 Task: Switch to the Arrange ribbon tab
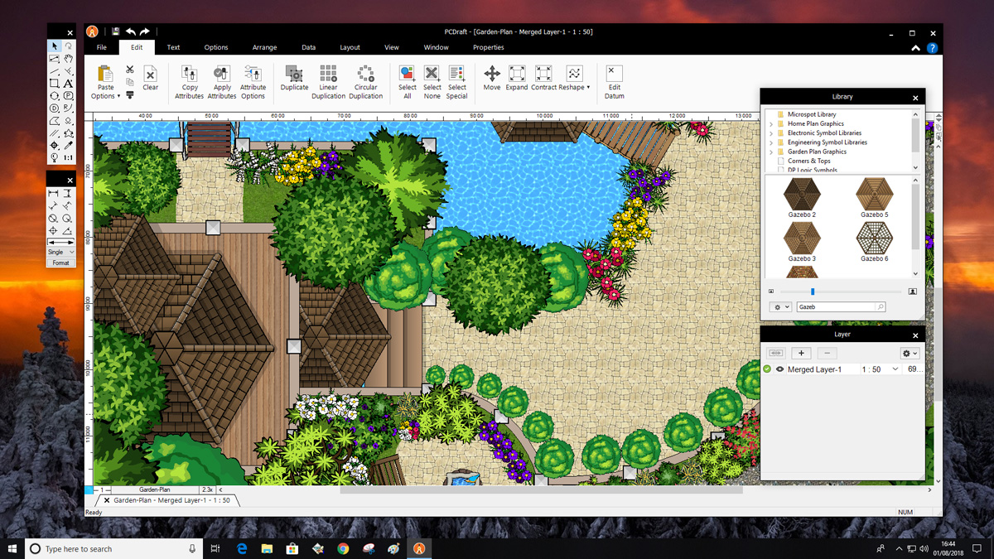point(264,47)
